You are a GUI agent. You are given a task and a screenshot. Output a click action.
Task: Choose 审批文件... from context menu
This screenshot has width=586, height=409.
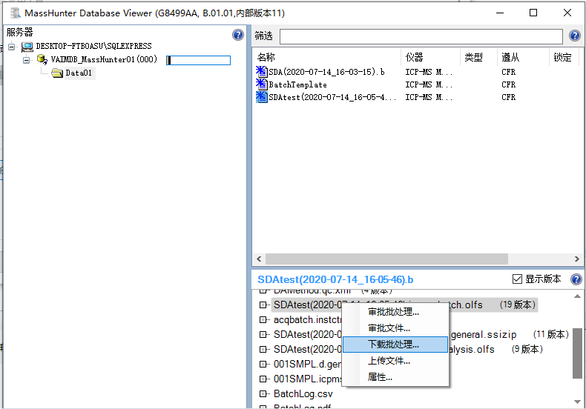pos(395,328)
